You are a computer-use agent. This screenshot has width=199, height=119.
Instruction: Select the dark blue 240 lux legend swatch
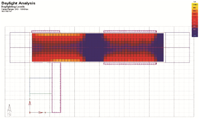click(x=194, y=36)
